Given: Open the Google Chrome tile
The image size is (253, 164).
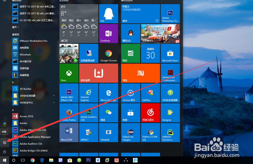Looking at the screenshot, I should coord(109,53).
